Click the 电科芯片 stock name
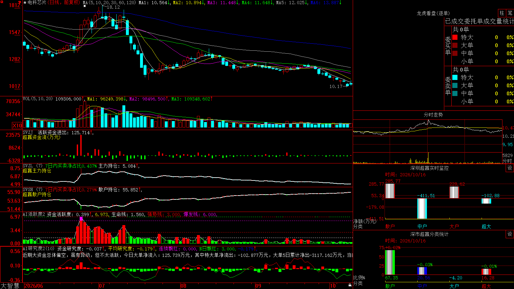 pos(37,3)
